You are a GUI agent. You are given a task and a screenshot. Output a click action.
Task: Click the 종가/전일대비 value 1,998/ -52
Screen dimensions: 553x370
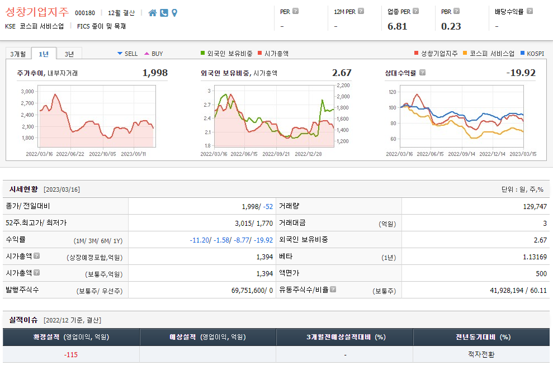pyautogui.click(x=257, y=206)
